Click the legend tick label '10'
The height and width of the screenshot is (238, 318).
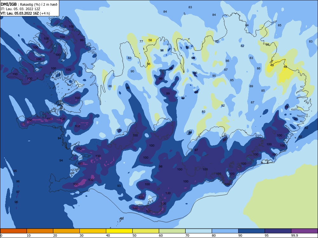coord(29,235)
